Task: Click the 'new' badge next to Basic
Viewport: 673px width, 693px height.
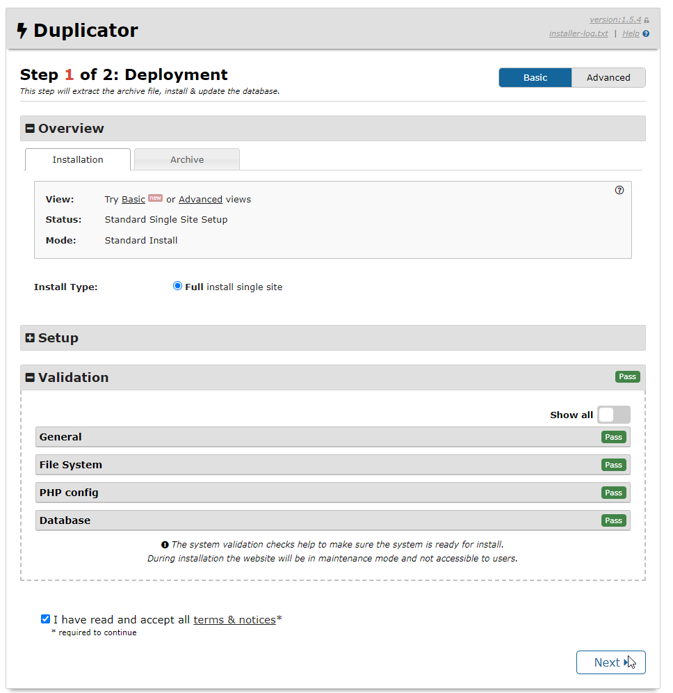Action: point(155,198)
